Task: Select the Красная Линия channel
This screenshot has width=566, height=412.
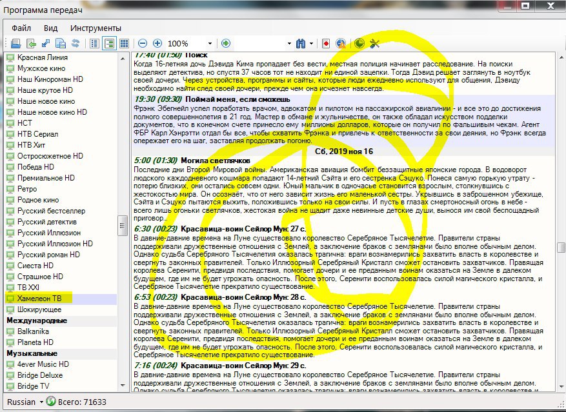Action: pos(42,57)
